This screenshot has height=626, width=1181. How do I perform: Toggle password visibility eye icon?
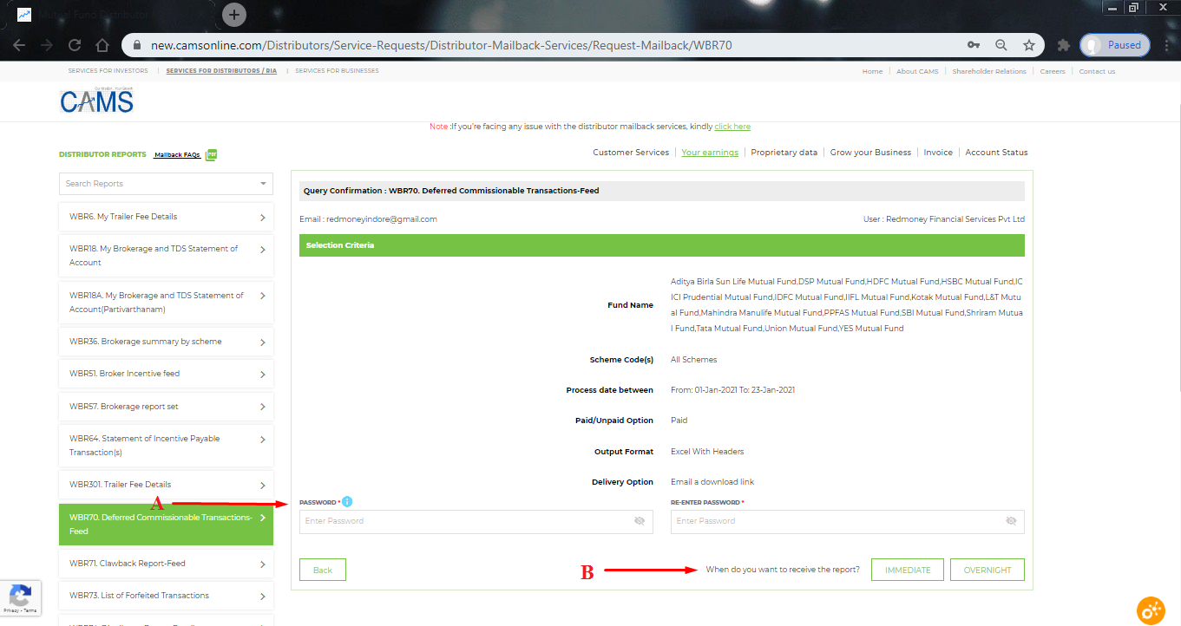pyautogui.click(x=640, y=521)
